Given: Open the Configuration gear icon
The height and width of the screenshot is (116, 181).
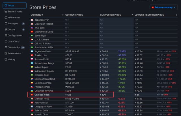Looking at the screenshot, I should [x=6, y=35].
